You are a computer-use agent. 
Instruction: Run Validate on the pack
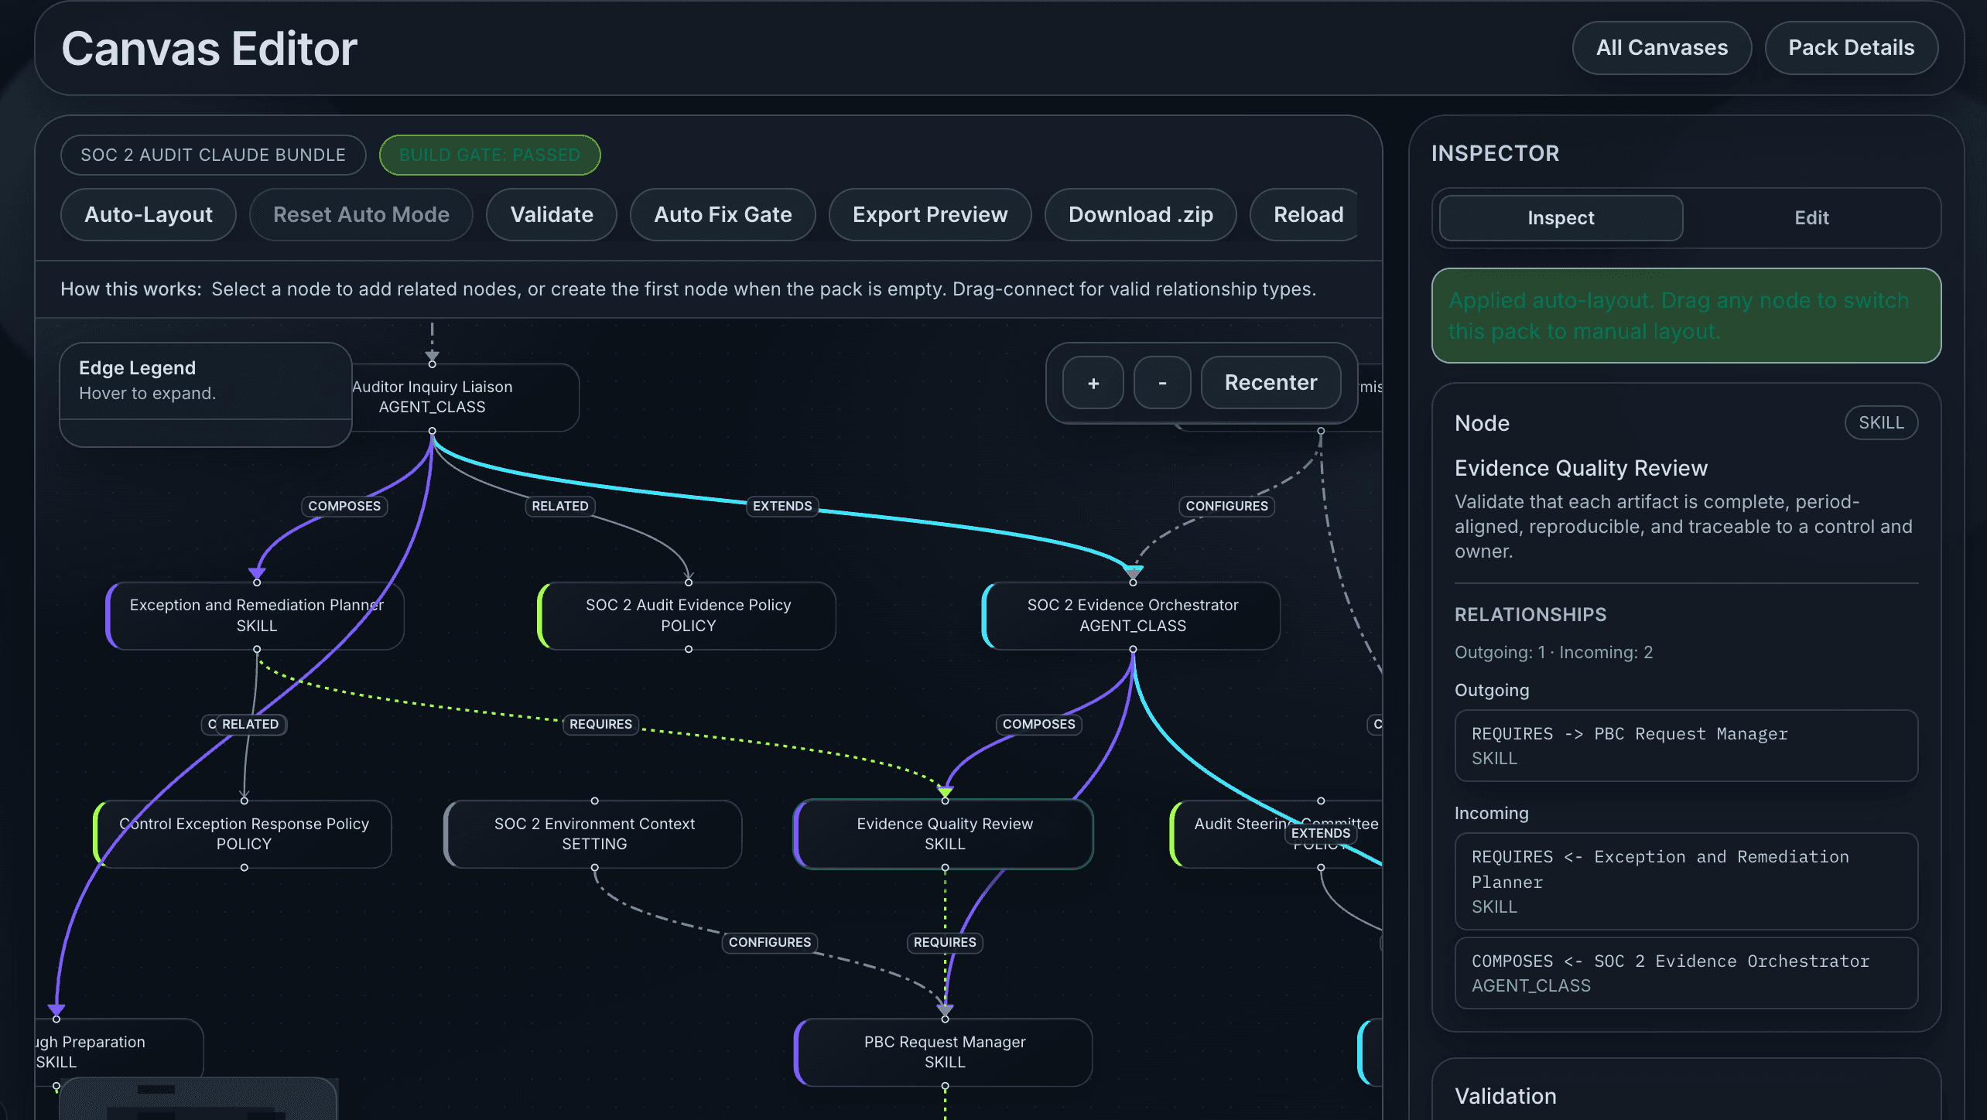click(551, 214)
